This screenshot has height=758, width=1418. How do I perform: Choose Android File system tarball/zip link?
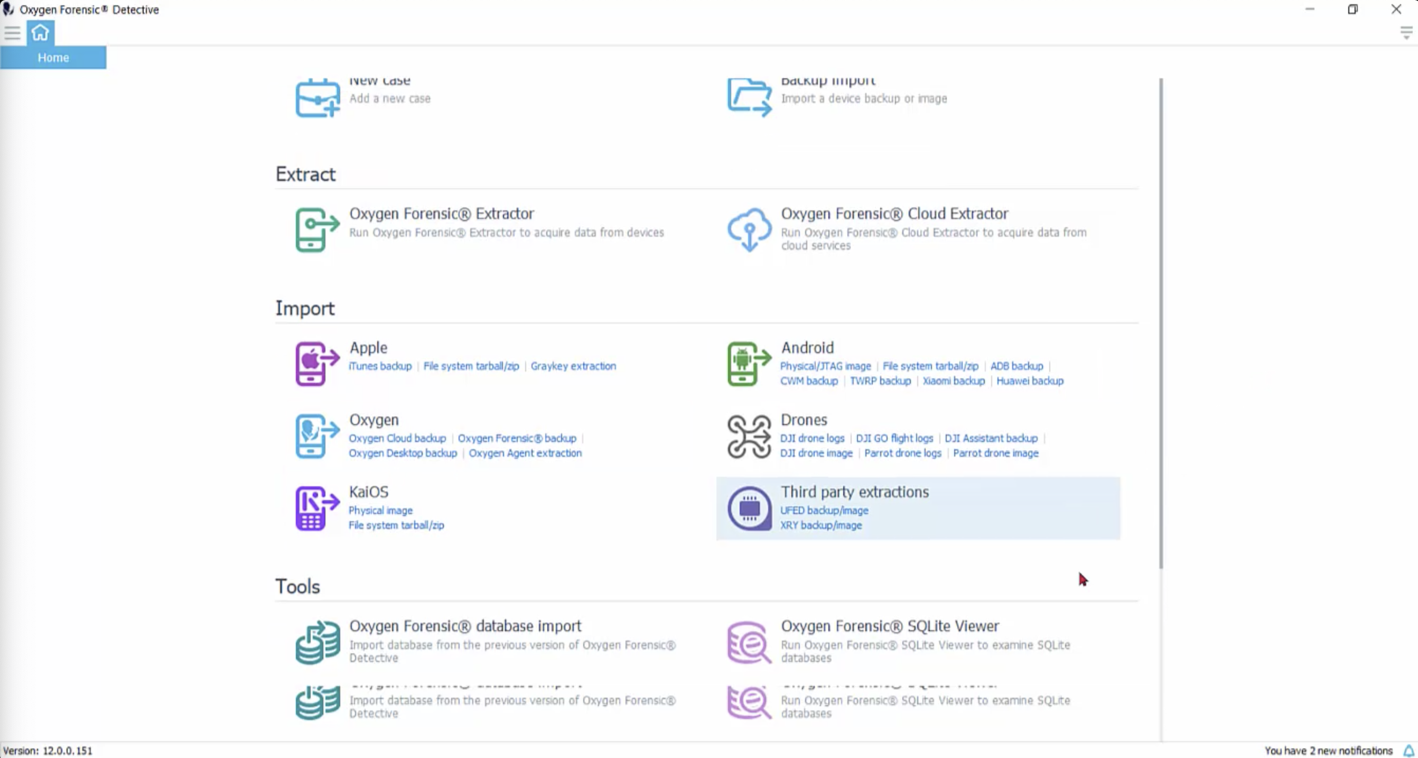point(930,366)
